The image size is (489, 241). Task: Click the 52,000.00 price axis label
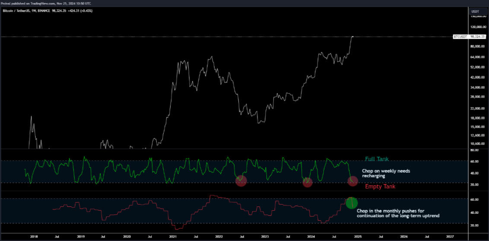coord(477,67)
